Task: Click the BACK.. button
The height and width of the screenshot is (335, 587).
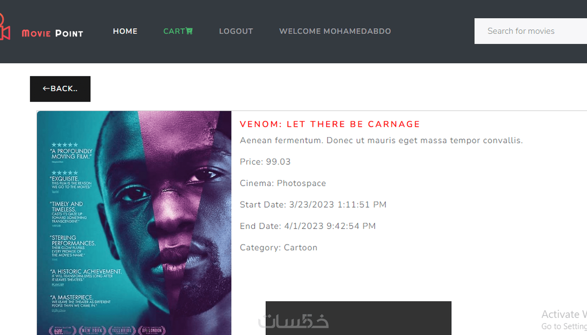Action: [x=60, y=89]
